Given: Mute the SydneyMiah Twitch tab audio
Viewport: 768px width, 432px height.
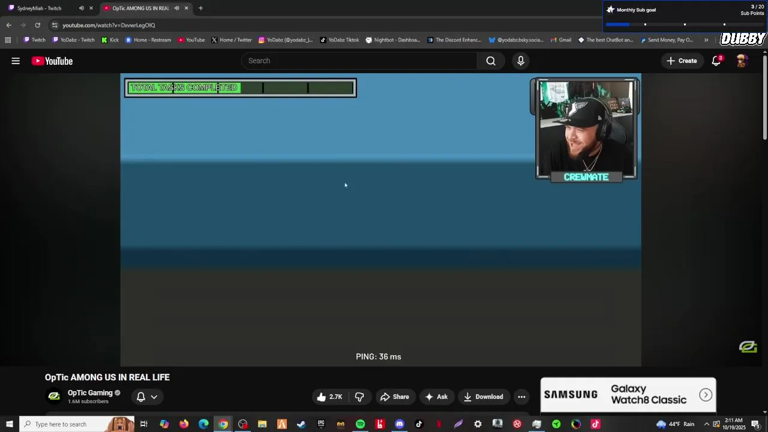Looking at the screenshot, I should click(81, 8).
